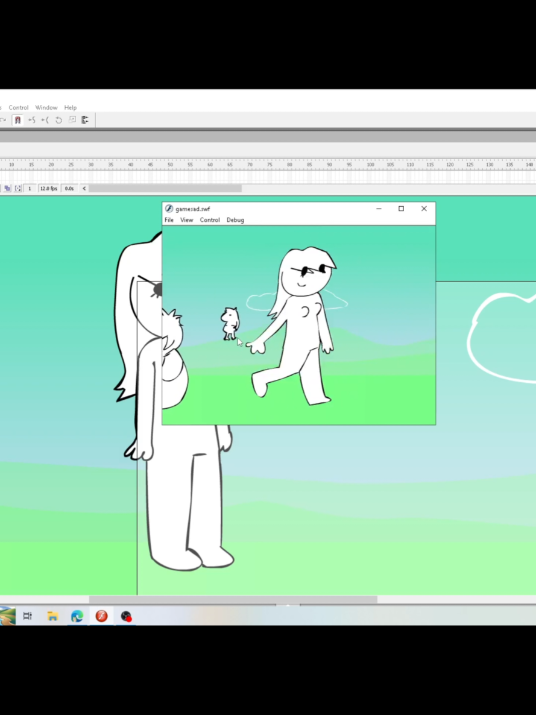This screenshot has height=715, width=536.
Task: Close the gamesad.swf player window
Action: pos(424,209)
